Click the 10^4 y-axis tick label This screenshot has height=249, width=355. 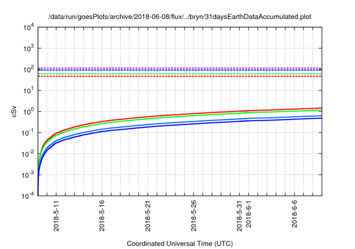point(28,27)
